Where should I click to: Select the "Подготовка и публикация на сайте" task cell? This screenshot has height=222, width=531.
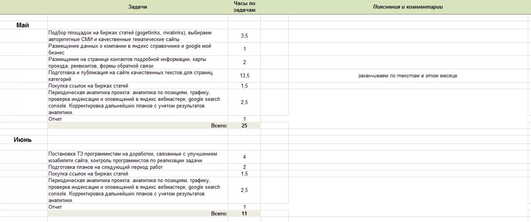click(x=138, y=76)
